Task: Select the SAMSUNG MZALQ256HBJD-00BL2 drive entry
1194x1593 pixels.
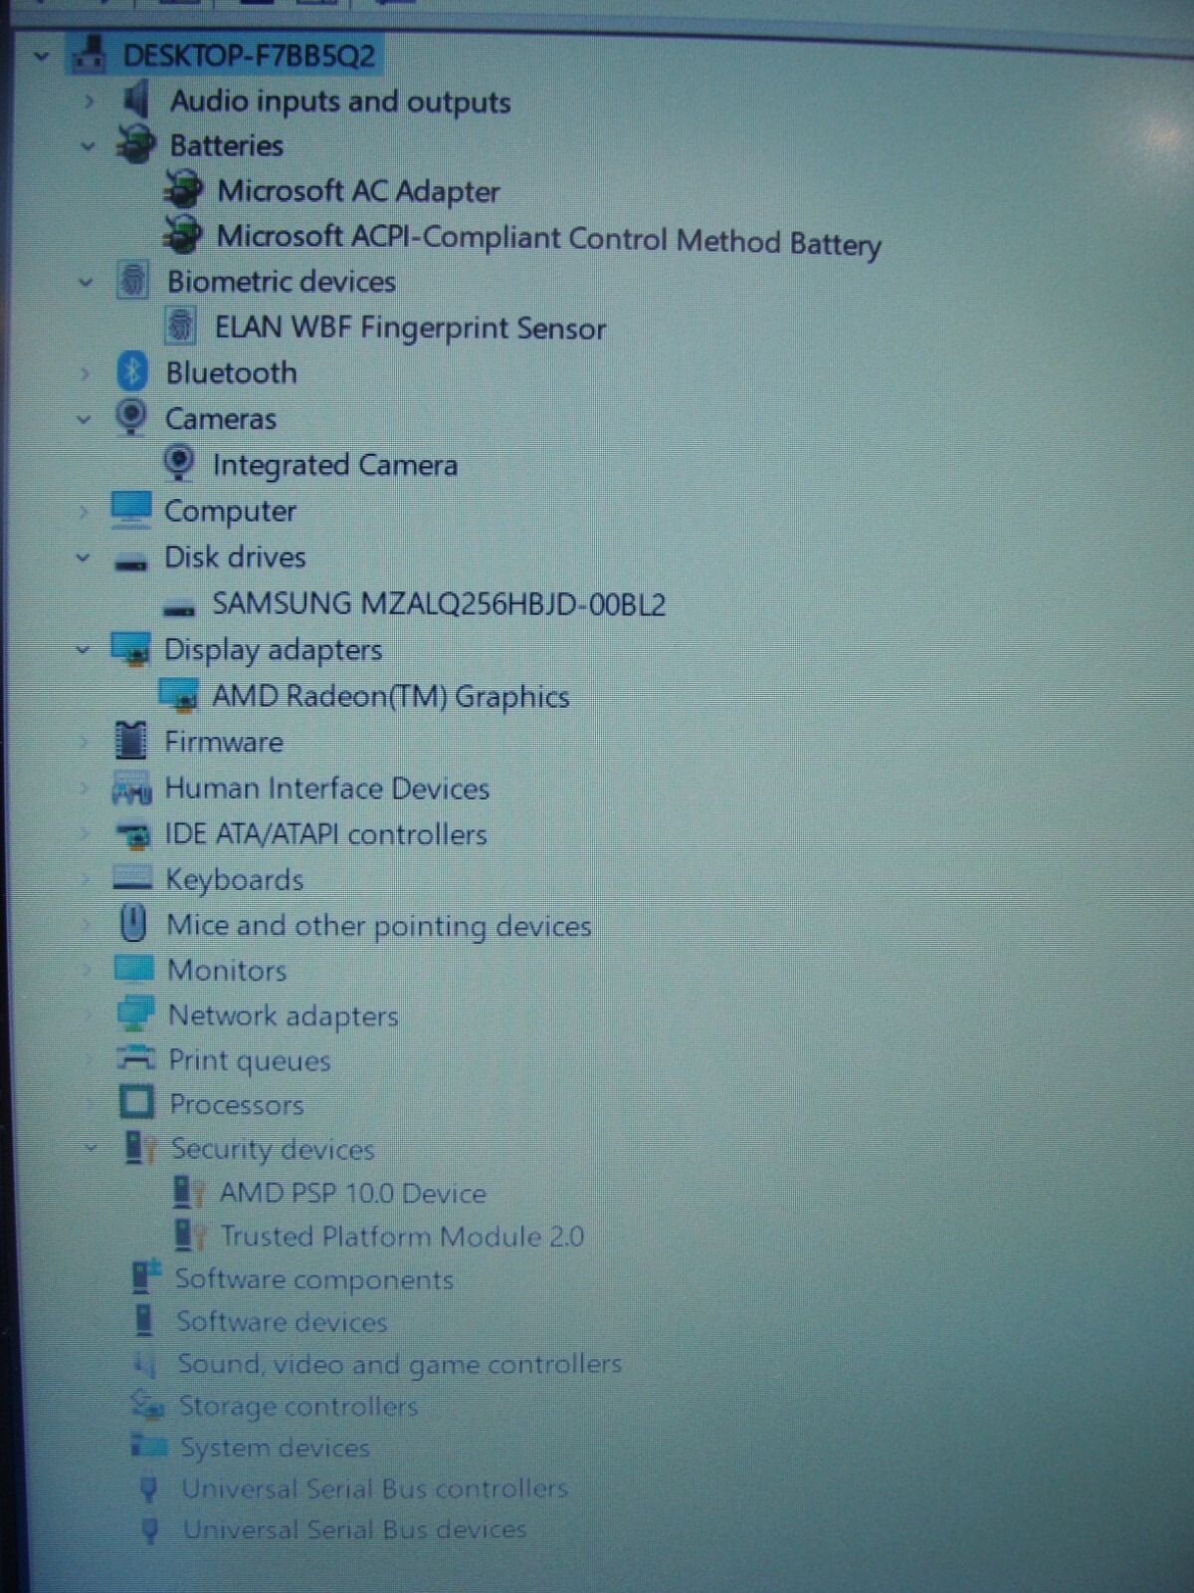Action: (439, 603)
